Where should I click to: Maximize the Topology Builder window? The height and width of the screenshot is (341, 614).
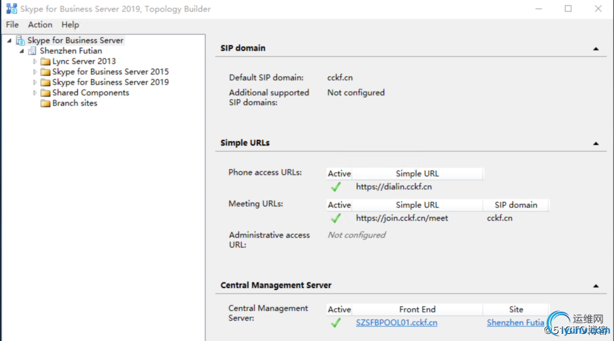click(568, 8)
